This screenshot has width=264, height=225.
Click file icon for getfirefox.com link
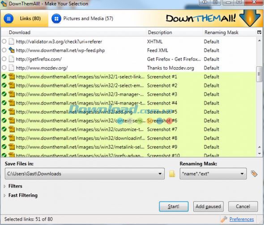coord(12,59)
